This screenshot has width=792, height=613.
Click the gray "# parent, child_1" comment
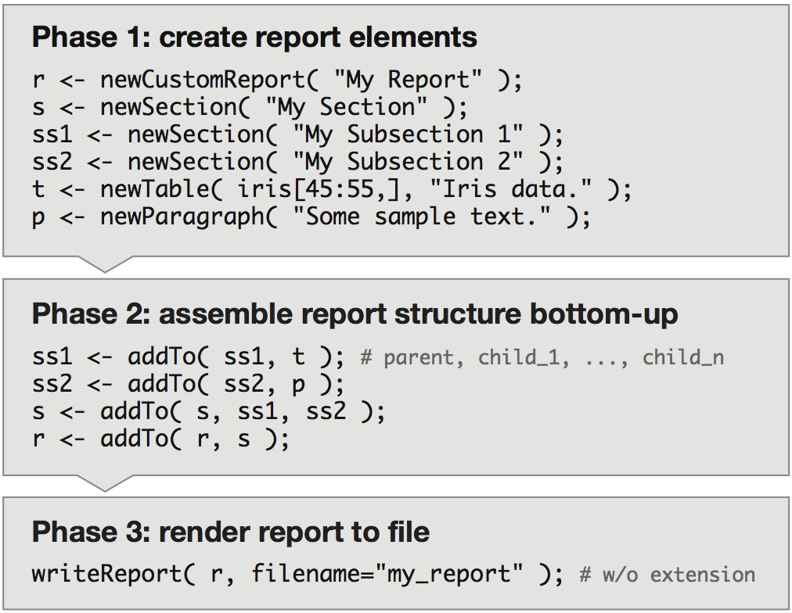point(542,358)
